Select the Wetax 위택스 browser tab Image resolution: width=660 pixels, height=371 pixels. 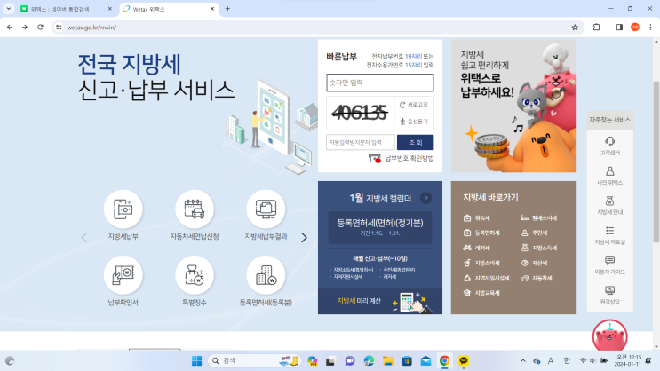tap(169, 9)
